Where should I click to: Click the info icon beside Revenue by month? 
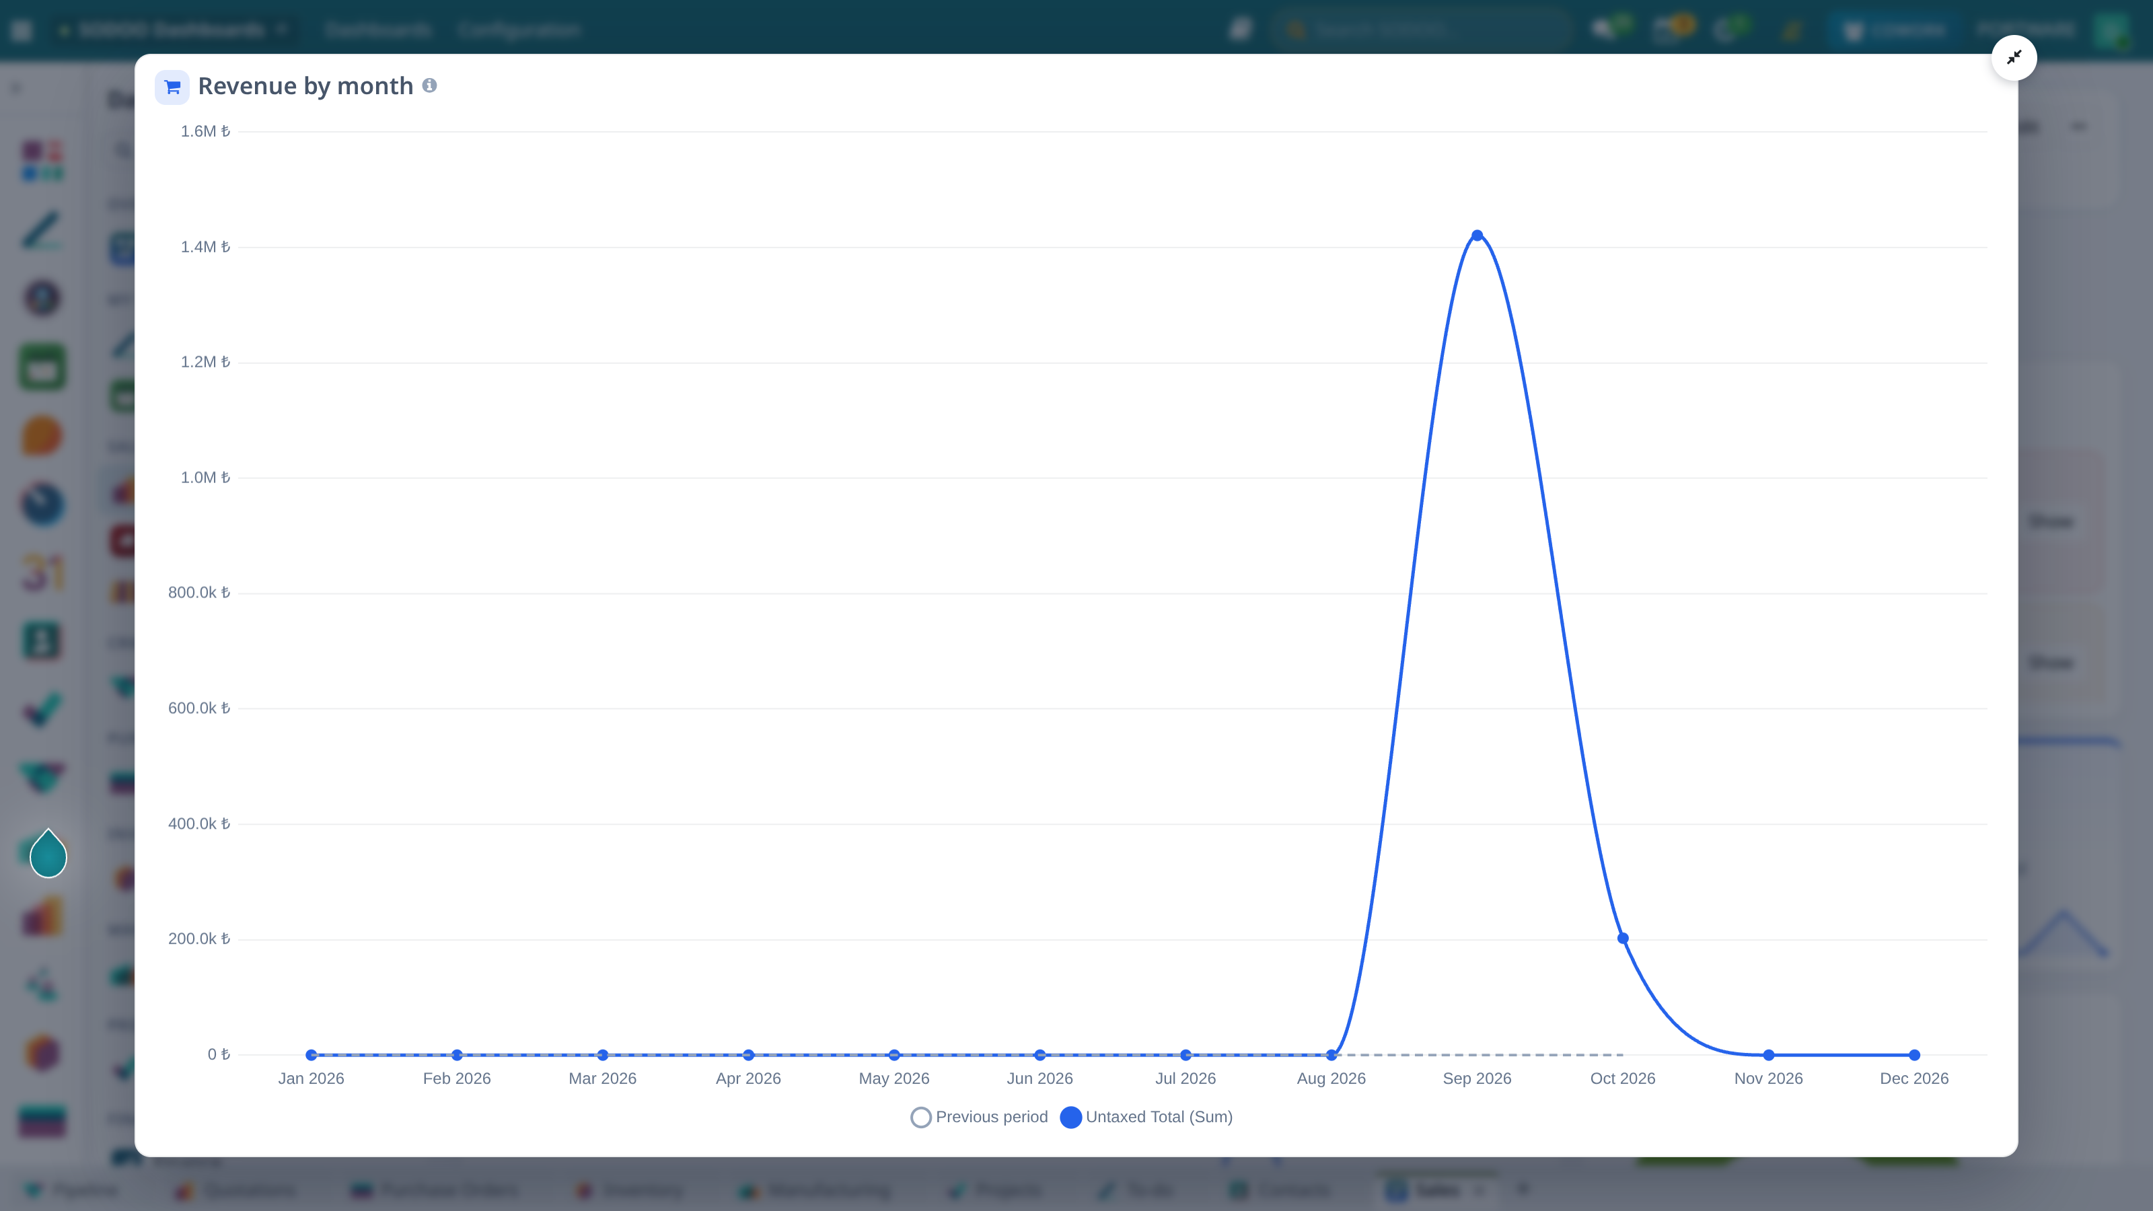[x=430, y=85]
